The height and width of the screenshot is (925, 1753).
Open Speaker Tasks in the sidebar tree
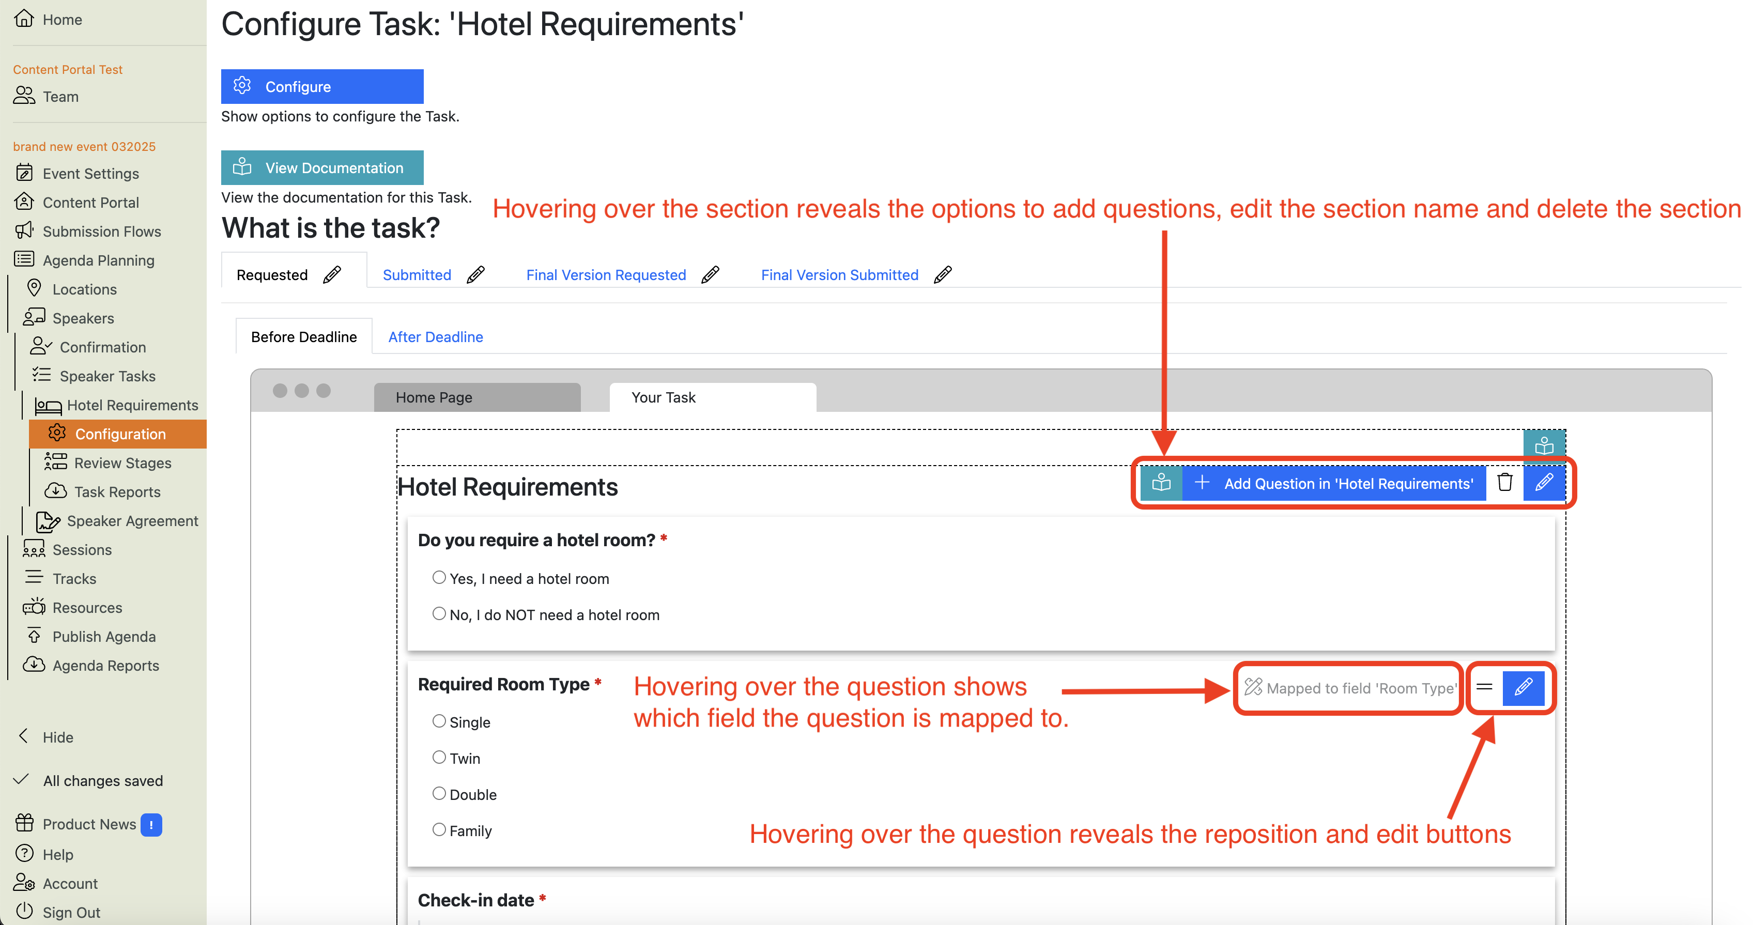click(107, 376)
